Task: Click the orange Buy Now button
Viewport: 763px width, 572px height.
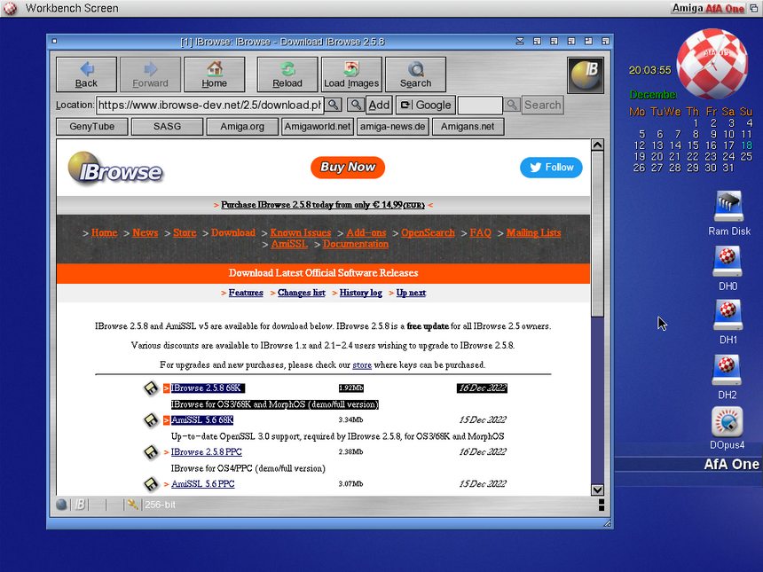Action: (348, 167)
